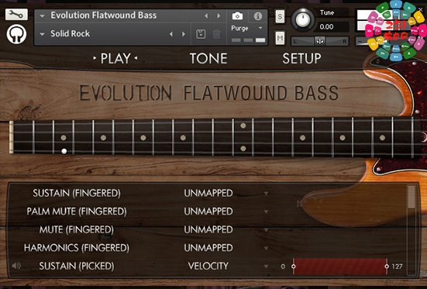The width and height of the screenshot is (427, 289).
Task: Click VELOCITY mapping for Sustain (Picked)
Action: coord(208,266)
